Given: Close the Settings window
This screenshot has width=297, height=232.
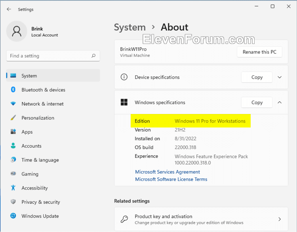Looking at the screenshot, I should (x=288, y=6).
